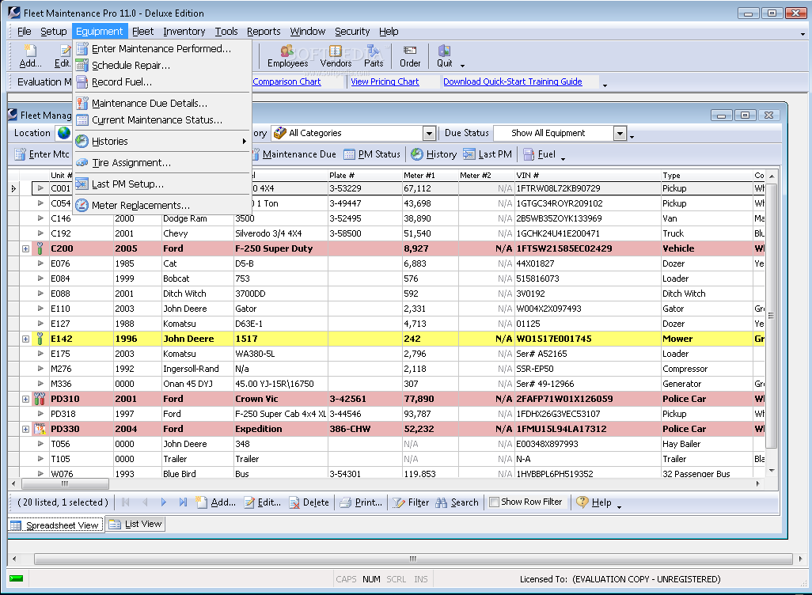Select Record Fuel menu entry

click(x=162, y=81)
